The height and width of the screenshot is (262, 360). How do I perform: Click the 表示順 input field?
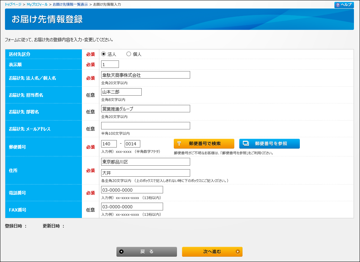click(110, 64)
